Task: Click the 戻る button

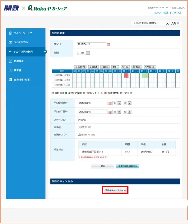Action: click(x=102, y=166)
